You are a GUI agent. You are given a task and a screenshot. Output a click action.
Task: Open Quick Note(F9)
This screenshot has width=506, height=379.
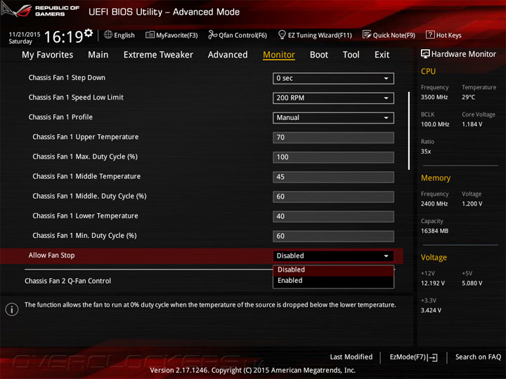click(389, 35)
